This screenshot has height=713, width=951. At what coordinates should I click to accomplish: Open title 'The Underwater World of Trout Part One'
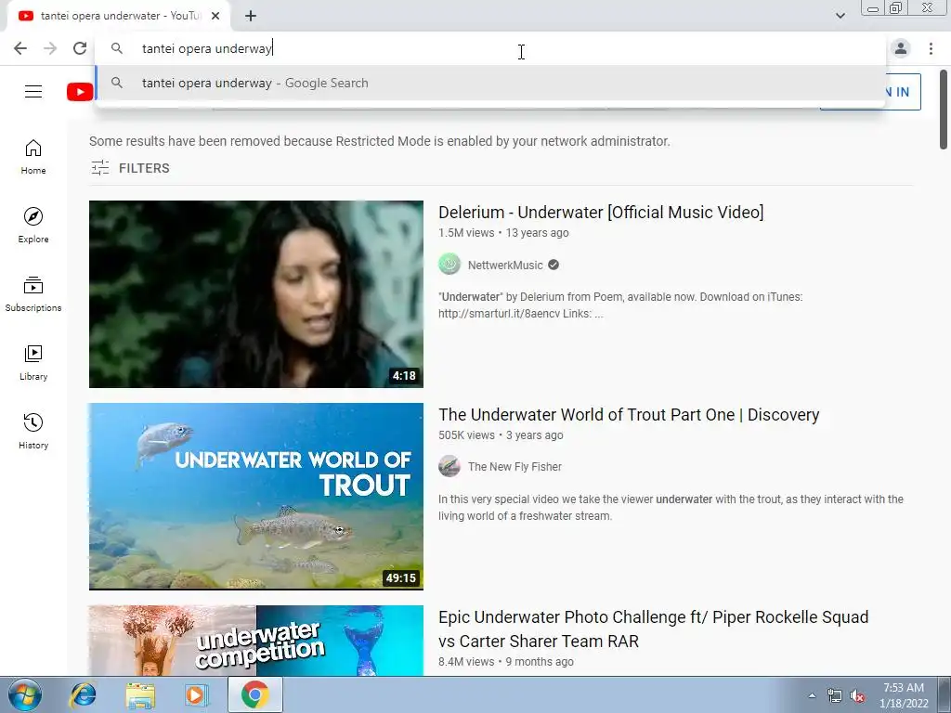point(629,415)
